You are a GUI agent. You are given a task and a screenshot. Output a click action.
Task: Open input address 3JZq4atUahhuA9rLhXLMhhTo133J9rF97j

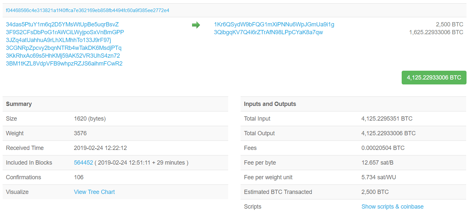59,40
